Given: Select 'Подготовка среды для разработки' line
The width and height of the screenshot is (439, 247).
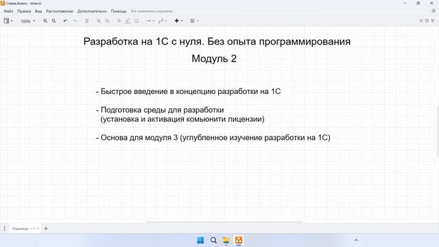Looking at the screenshot, I should point(160,110).
